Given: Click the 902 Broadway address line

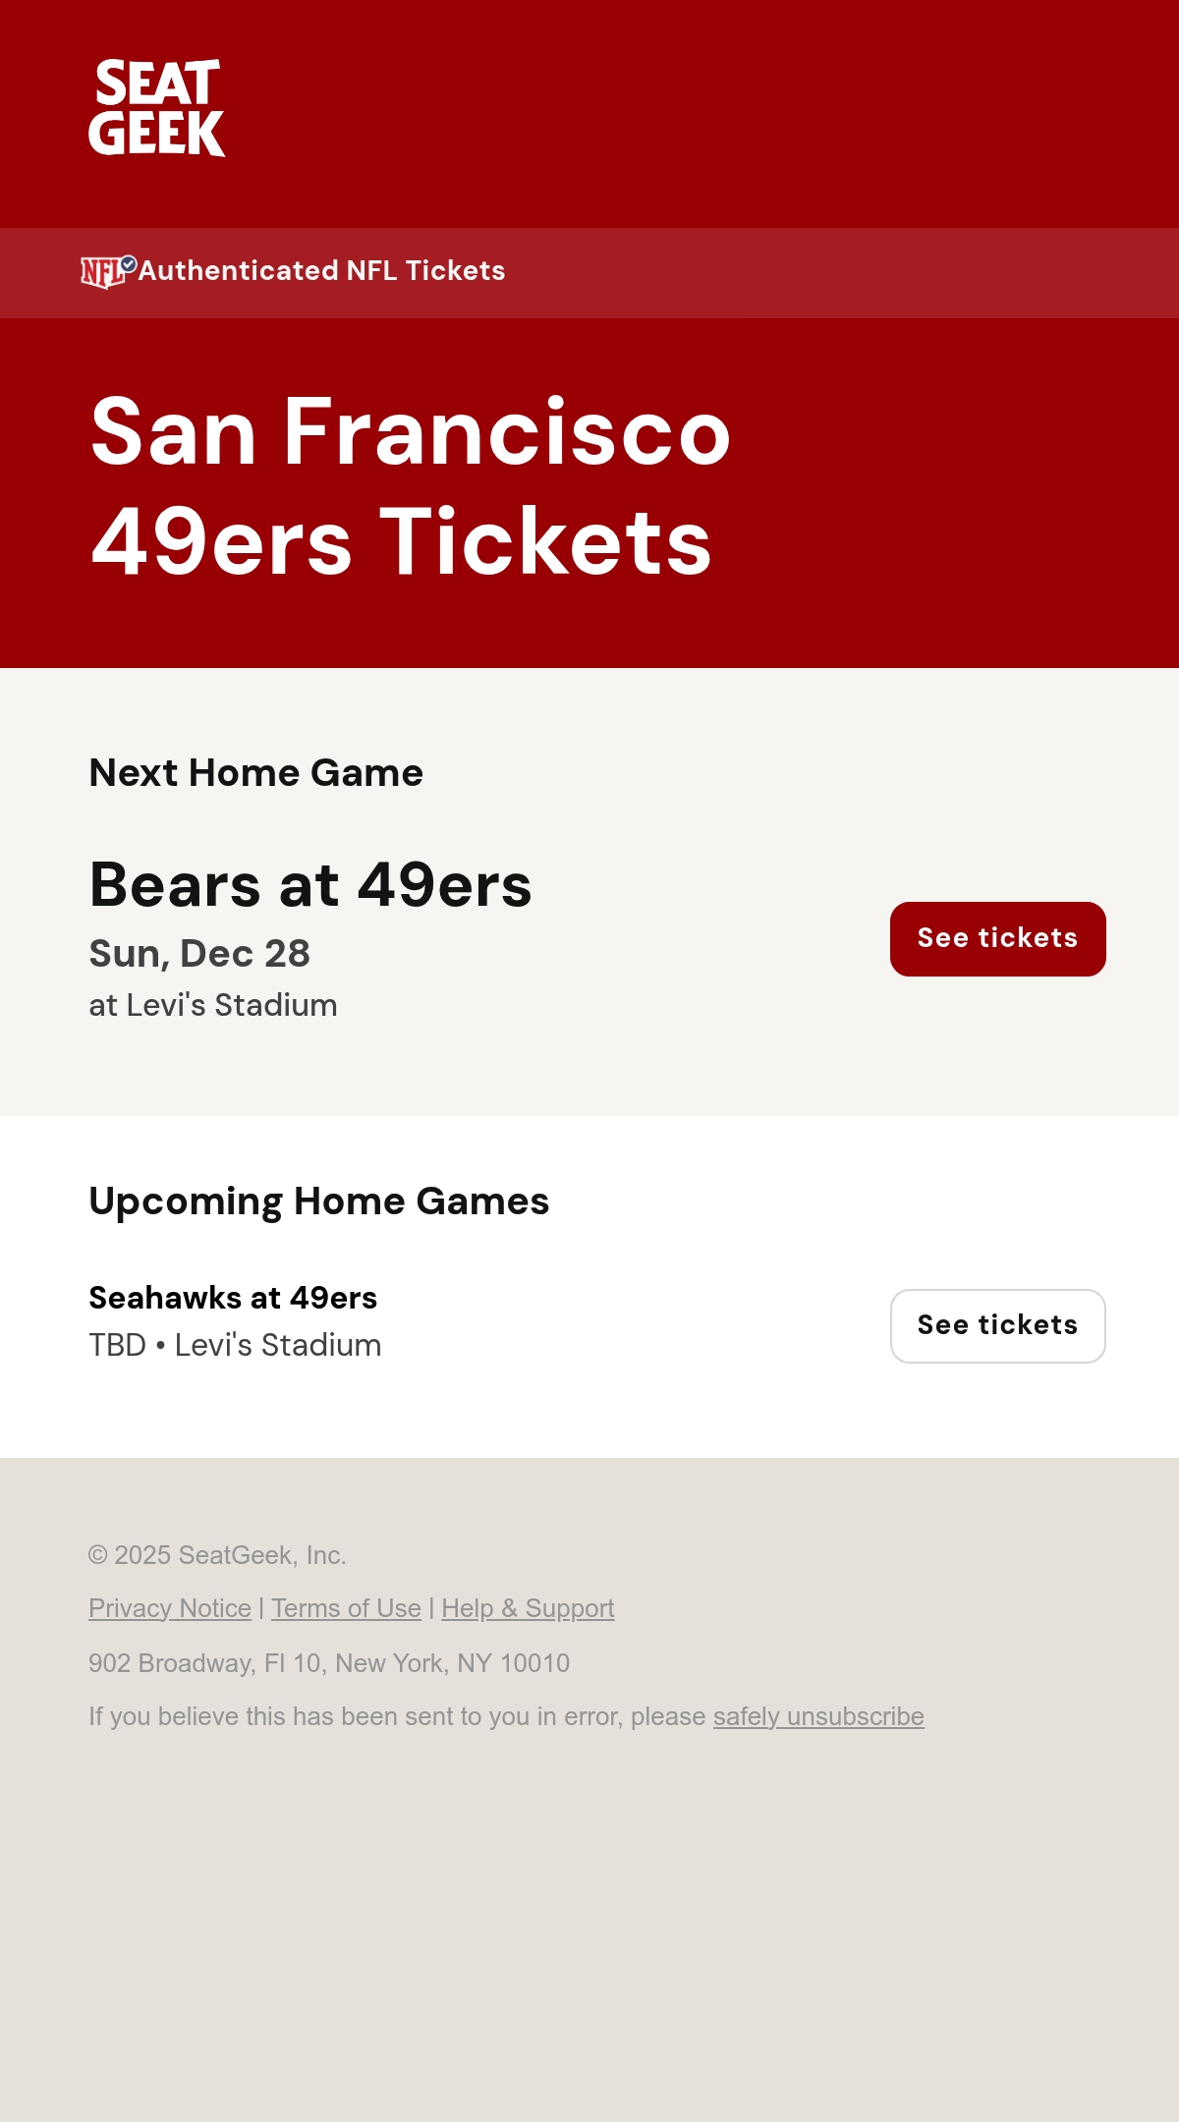Looking at the screenshot, I should [329, 1663].
